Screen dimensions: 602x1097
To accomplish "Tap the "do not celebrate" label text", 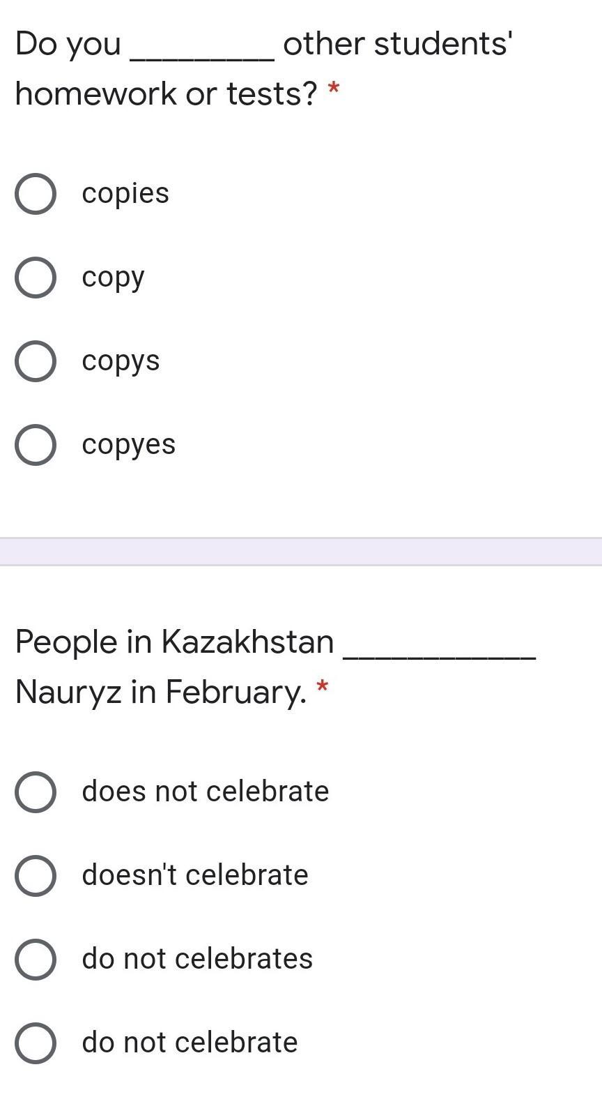I will (x=190, y=1043).
